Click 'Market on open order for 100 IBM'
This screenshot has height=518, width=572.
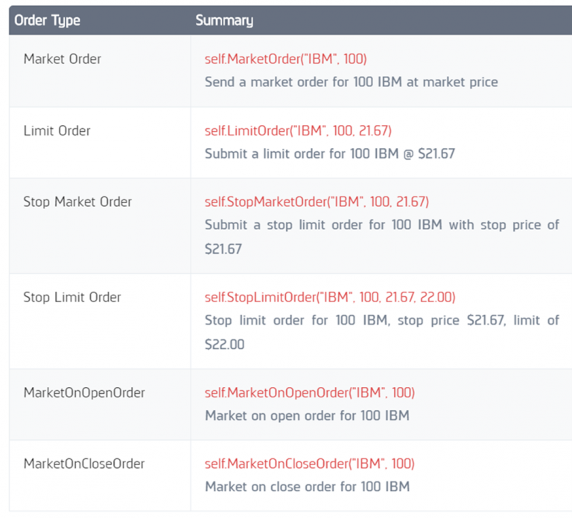tap(307, 416)
